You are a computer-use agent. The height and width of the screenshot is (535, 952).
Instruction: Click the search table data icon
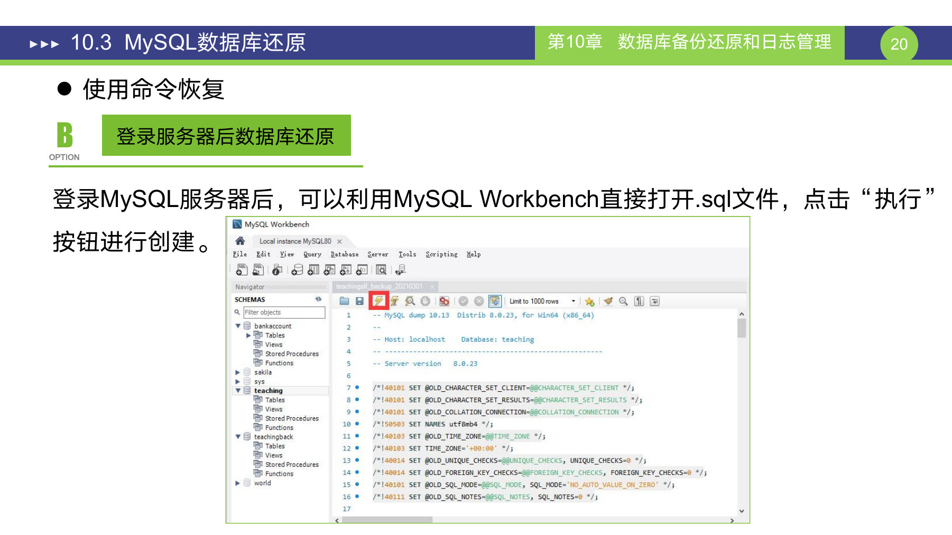click(x=381, y=270)
